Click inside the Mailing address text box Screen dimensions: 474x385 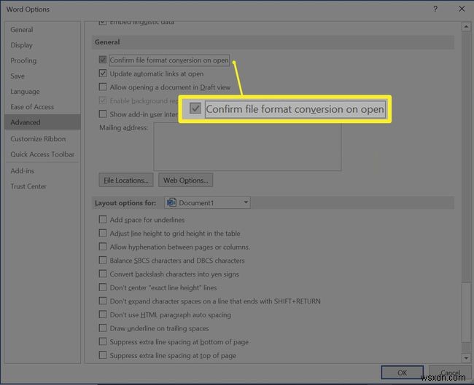coord(247,147)
